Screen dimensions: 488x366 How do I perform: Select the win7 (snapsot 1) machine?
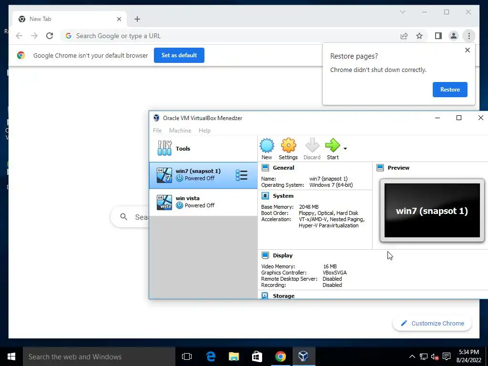[203, 175]
